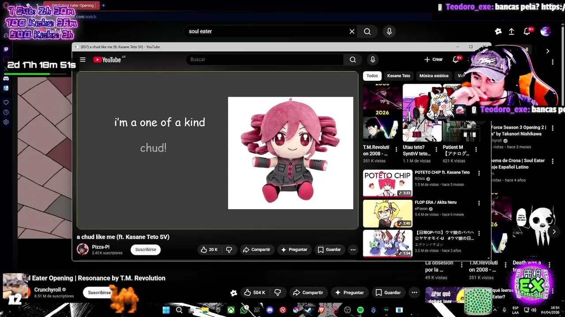Open bookmarks heart in Opera sidebar

[x=6, y=103]
